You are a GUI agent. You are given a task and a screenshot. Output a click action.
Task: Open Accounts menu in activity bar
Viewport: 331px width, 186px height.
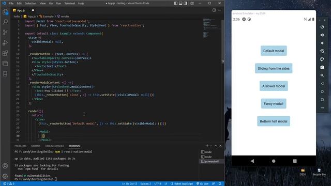pos(5,166)
